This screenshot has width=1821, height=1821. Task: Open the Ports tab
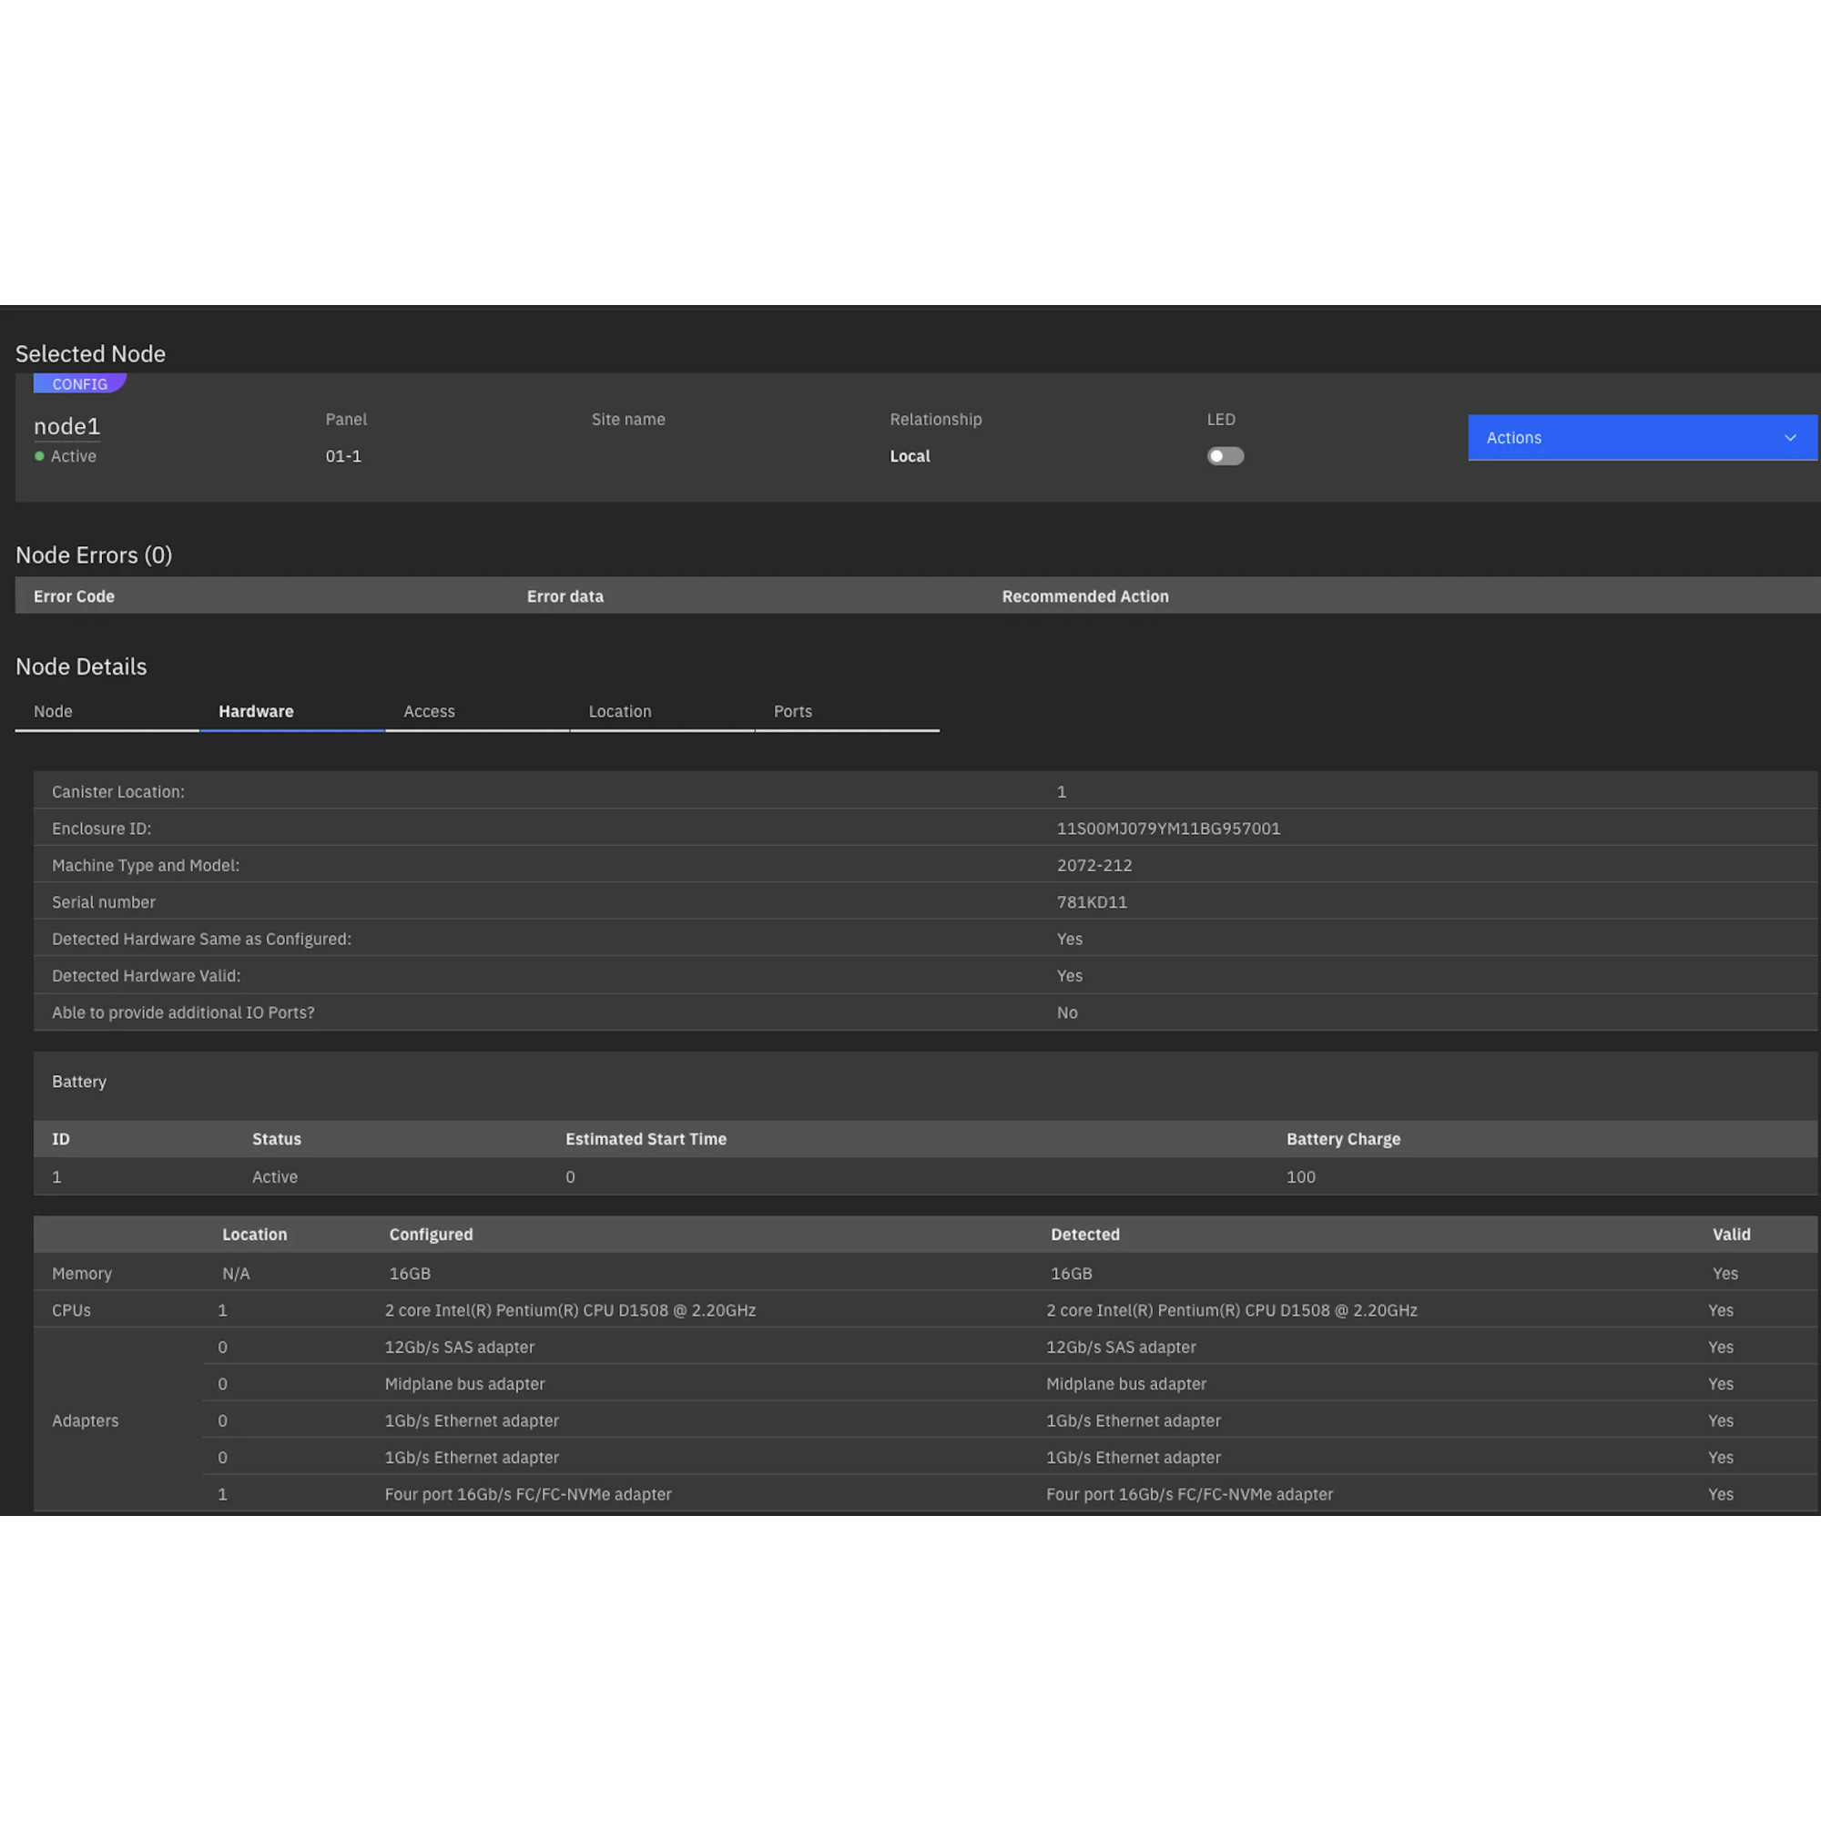point(793,712)
